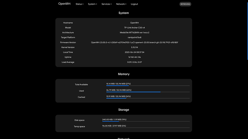The height and width of the screenshot is (139, 248).
Task: Select load average 0.09, 0.06, 0.07
Action: [x=134, y=62]
